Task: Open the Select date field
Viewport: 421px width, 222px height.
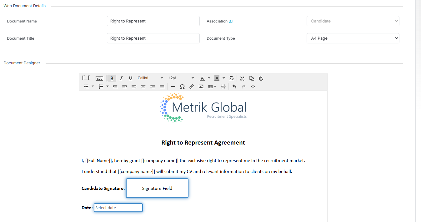Action: [118, 208]
